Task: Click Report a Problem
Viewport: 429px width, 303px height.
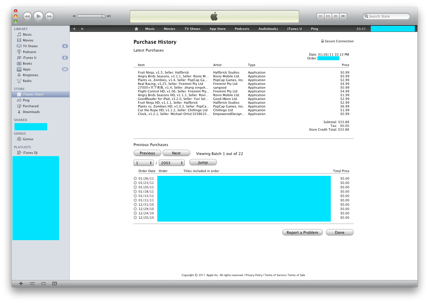Action: pos(302,232)
